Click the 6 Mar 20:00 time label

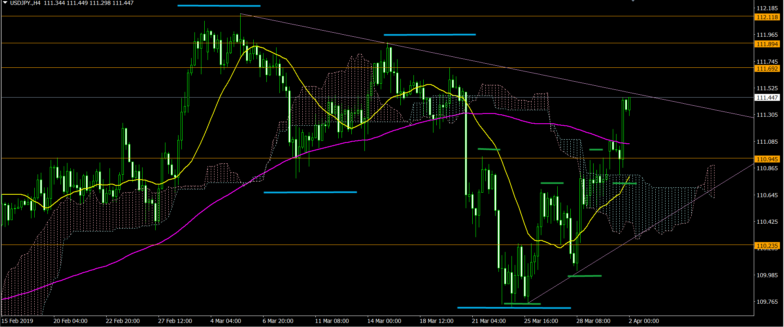(x=278, y=321)
